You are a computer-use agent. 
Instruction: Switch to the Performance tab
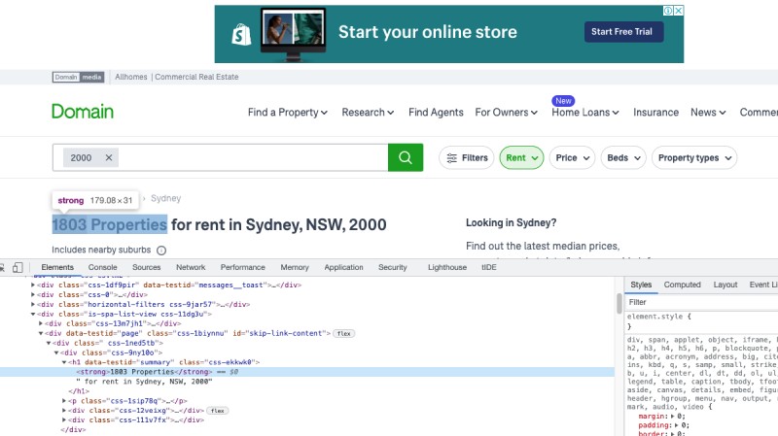pyautogui.click(x=242, y=267)
